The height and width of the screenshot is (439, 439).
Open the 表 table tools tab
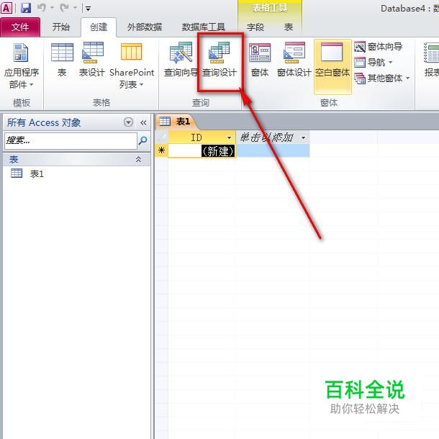click(x=289, y=27)
